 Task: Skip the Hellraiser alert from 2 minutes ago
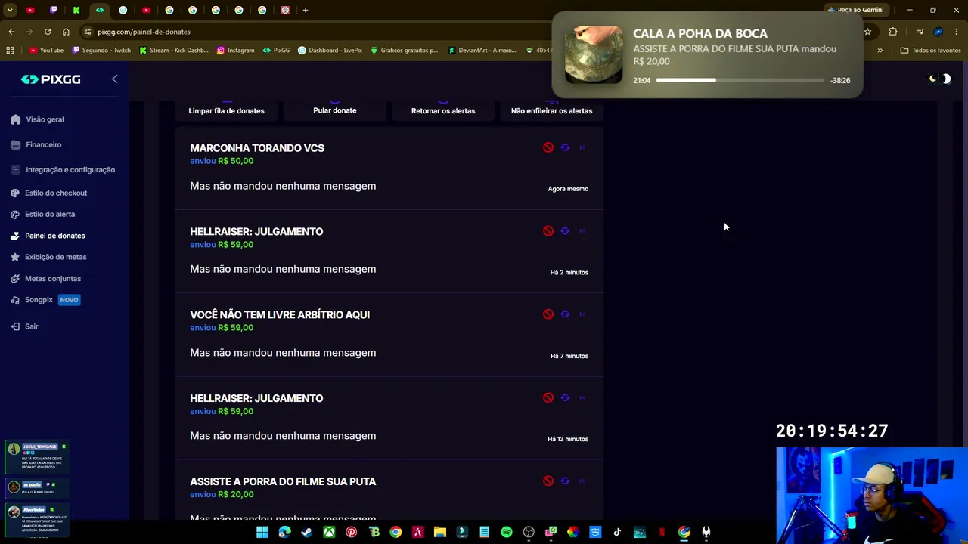point(582,231)
